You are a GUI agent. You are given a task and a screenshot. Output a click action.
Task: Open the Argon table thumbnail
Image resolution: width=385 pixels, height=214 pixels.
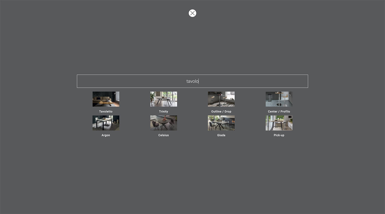click(x=106, y=123)
